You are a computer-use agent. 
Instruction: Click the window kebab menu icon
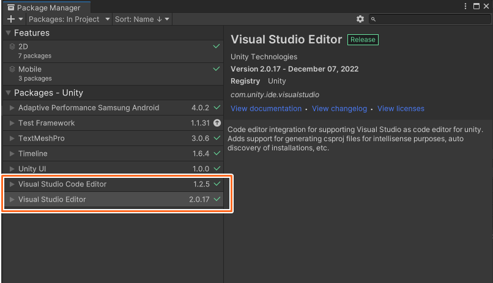(464, 7)
